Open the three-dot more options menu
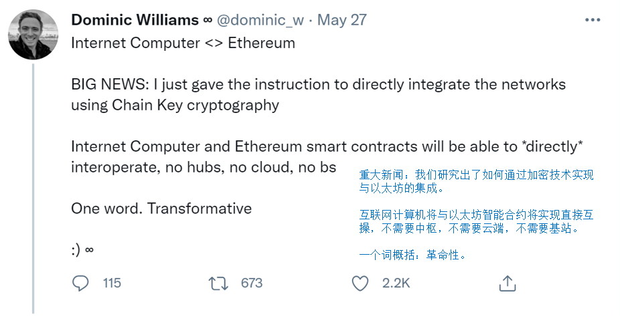620x335 pixels. 593,20
